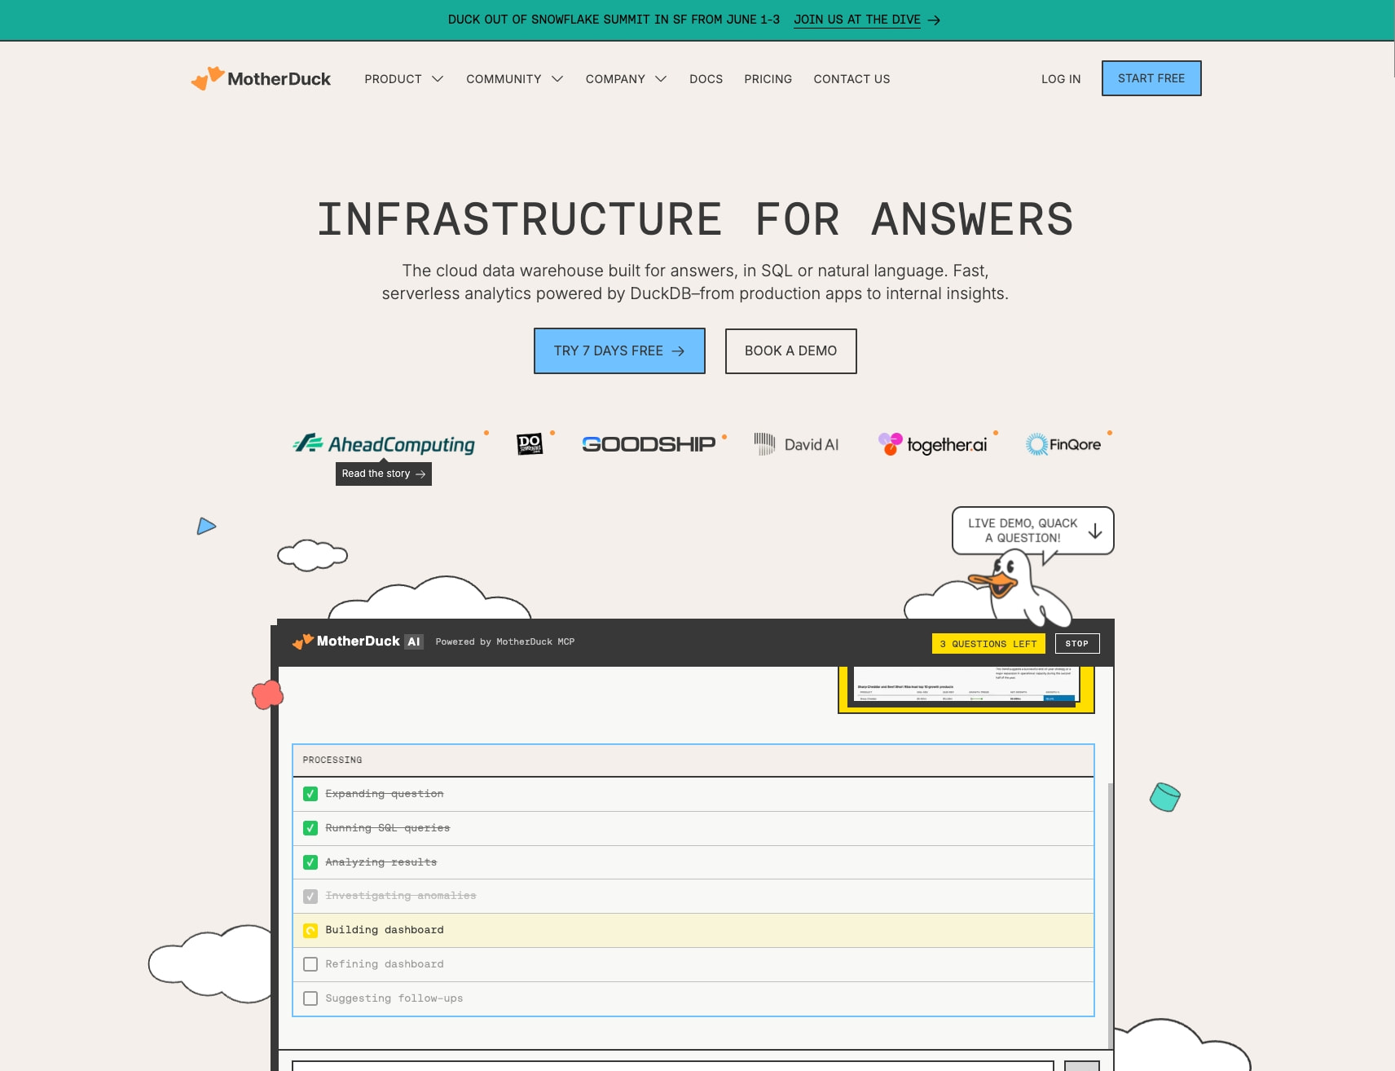Open dashboard thumbnail with yellow border
Viewport: 1395px width, 1071px height.
(x=966, y=690)
